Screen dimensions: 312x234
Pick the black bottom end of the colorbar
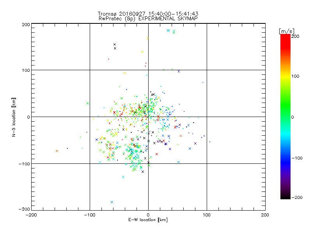point(285,197)
